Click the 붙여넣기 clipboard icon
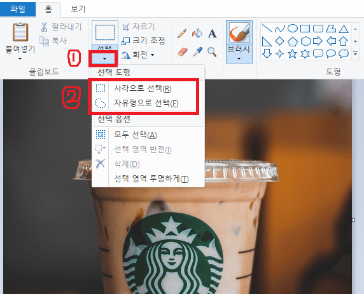Viewport: 364px width, 294px height. 20,32
